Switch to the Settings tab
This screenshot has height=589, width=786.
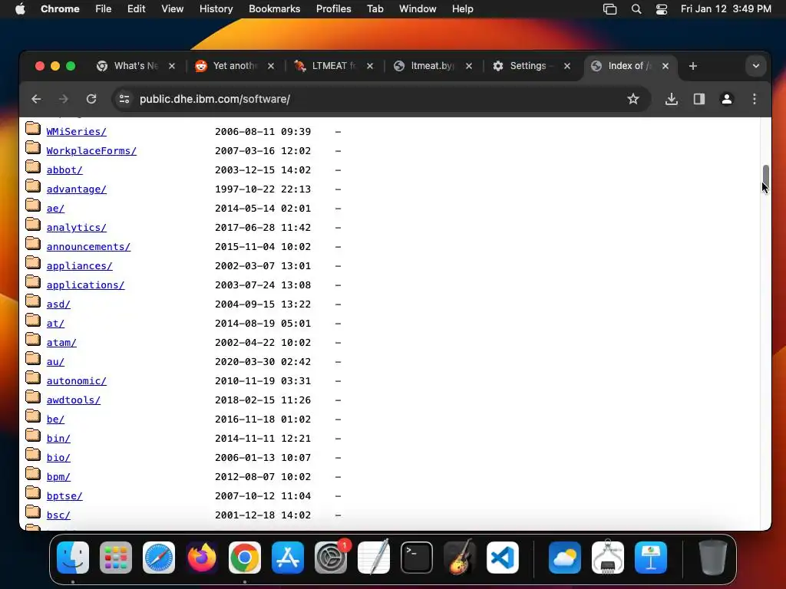pyautogui.click(x=531, y=66)
